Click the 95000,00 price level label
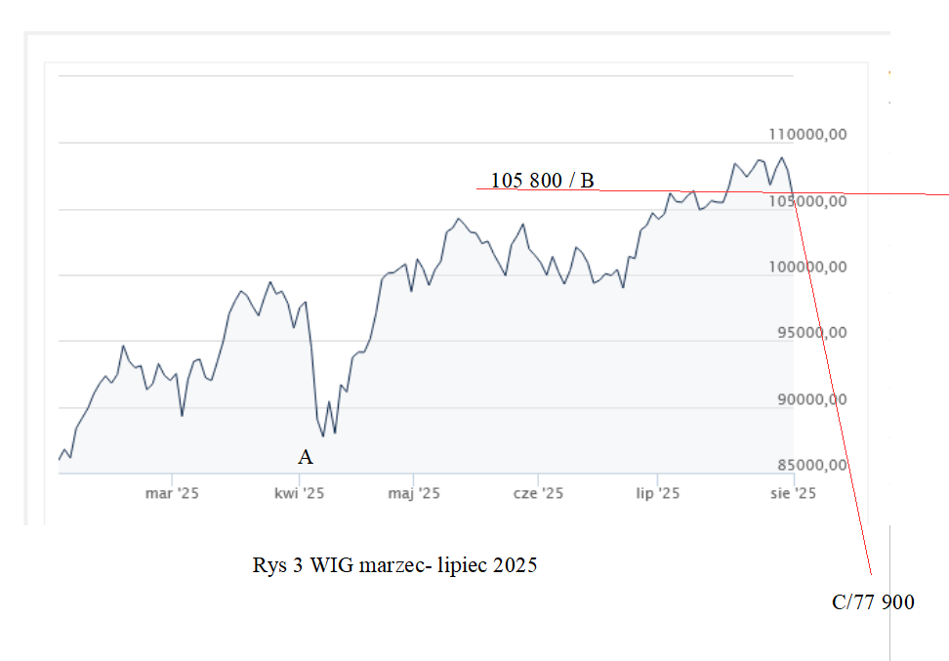This screenshot has height=661, width=949. (810, 333)
